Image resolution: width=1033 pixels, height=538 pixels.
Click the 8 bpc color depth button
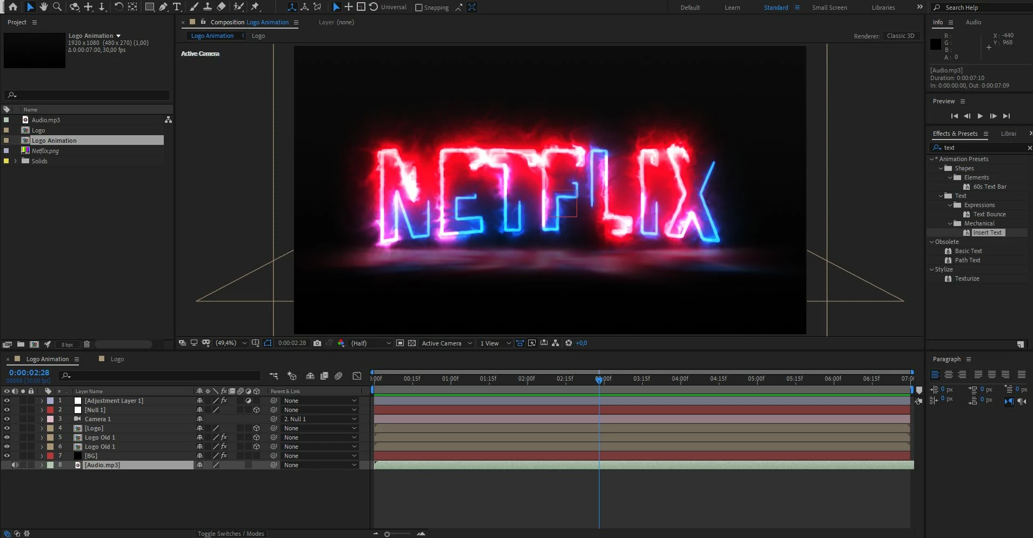pyautogui.click(x=67, y=344)
